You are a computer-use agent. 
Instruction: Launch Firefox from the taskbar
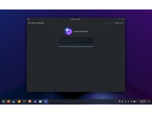[8, 101]
